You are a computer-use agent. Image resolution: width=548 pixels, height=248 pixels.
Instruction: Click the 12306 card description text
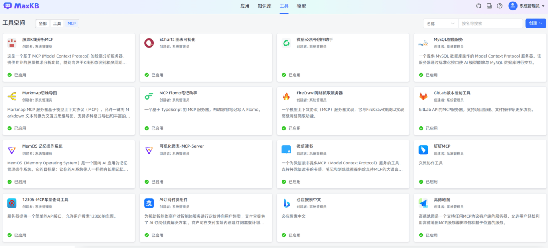62,216
